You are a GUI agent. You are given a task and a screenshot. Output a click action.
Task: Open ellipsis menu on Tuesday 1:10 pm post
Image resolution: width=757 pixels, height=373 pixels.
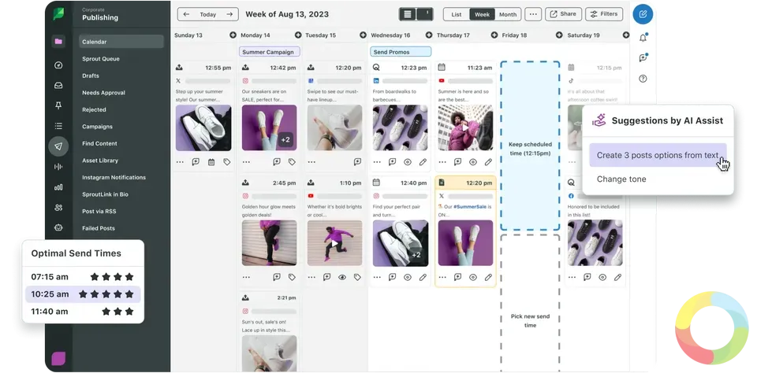pos(312,277)
